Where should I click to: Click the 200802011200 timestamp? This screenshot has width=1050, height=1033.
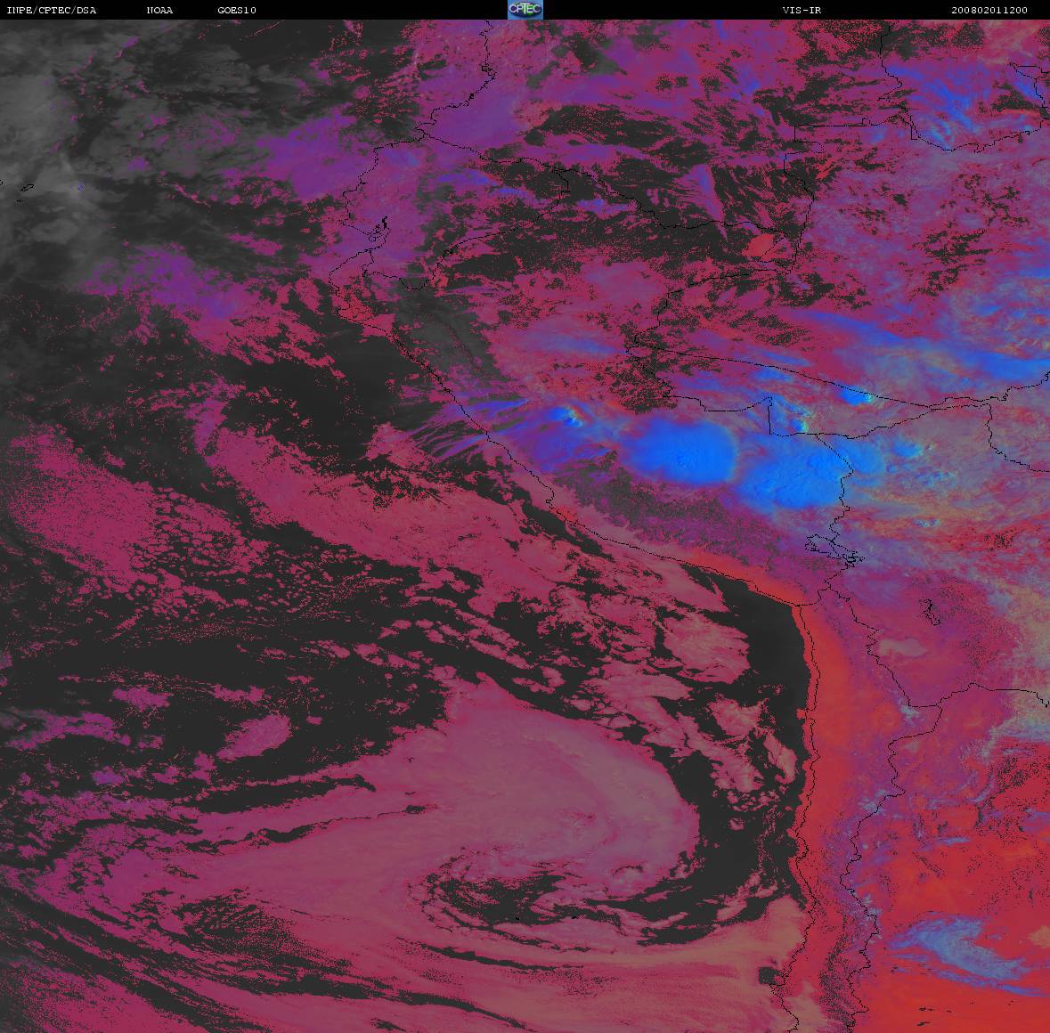coord(989,10)
